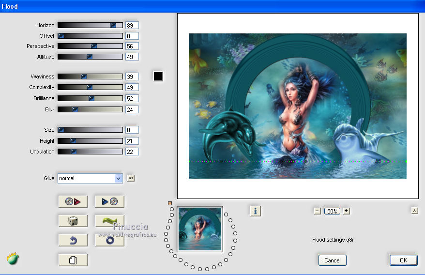Click the large flood preview image
Viewport: 425px width, 275px height.
(298, 106)
